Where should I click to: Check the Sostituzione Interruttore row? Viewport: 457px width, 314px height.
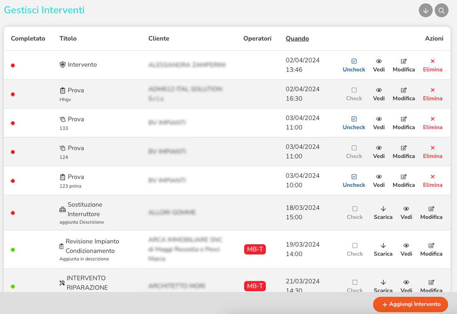coord(355,213)
